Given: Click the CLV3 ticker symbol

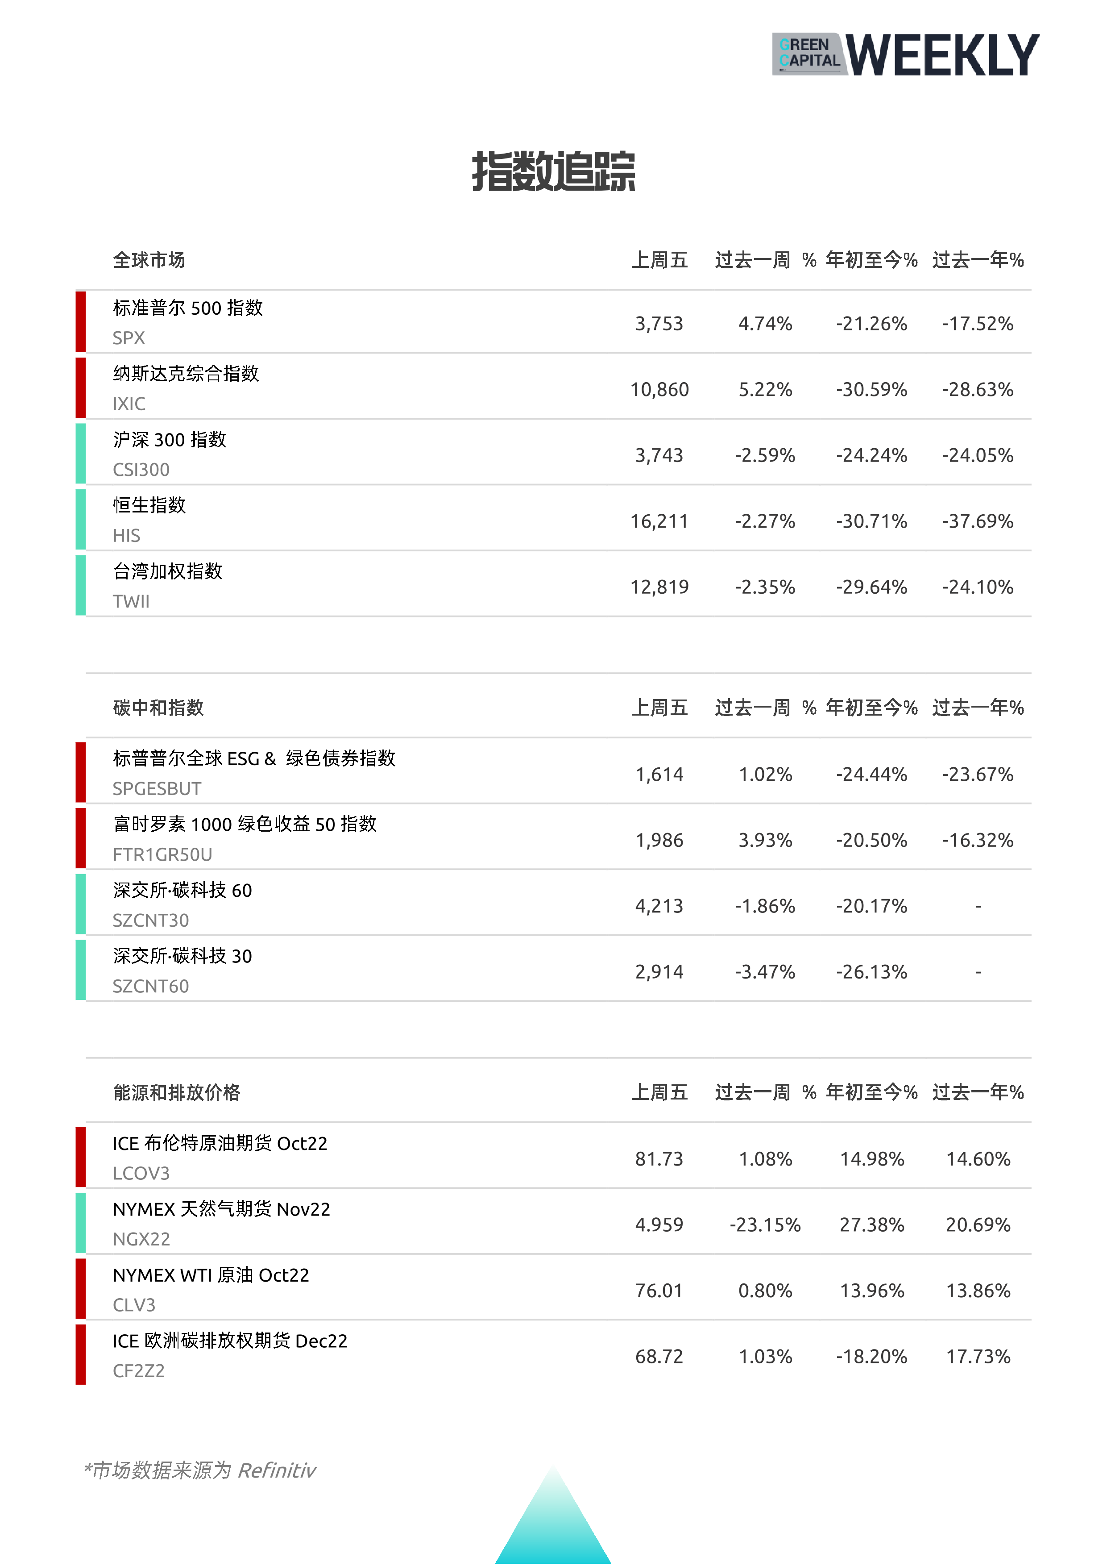Looking at the screenshot, I should coord(133,1305).
